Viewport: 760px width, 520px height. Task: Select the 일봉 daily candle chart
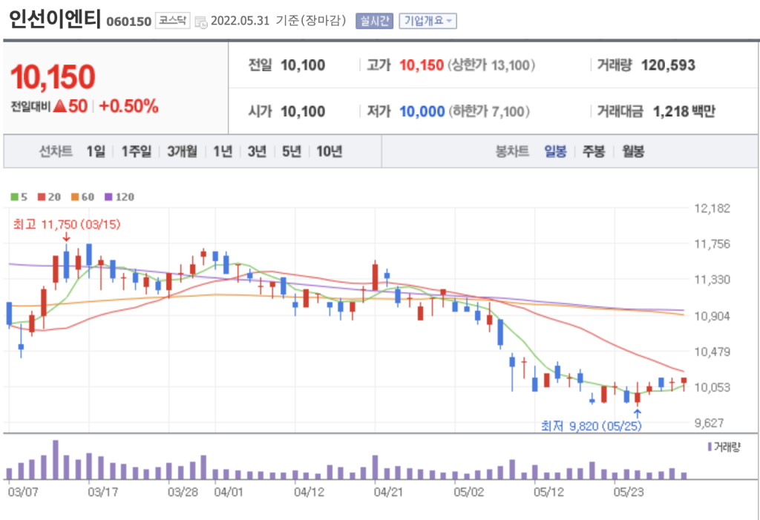pos(555,151)
